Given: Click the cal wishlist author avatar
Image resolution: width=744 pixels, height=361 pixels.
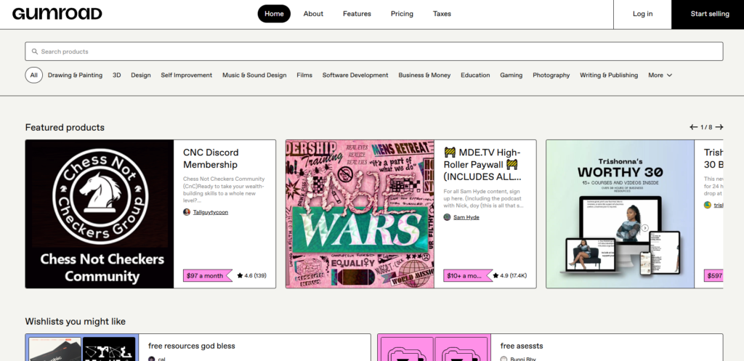Looking at the screenshot, I should coord(152,359).
